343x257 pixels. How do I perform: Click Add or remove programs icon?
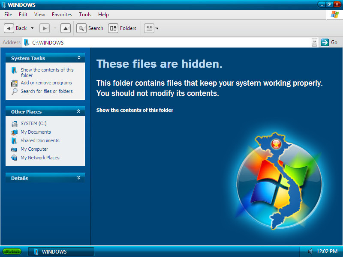[x=15, y=83]
